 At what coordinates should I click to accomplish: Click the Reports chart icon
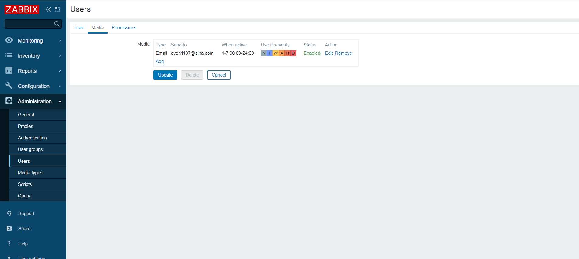pyautogui.click(x=9, y=70)
